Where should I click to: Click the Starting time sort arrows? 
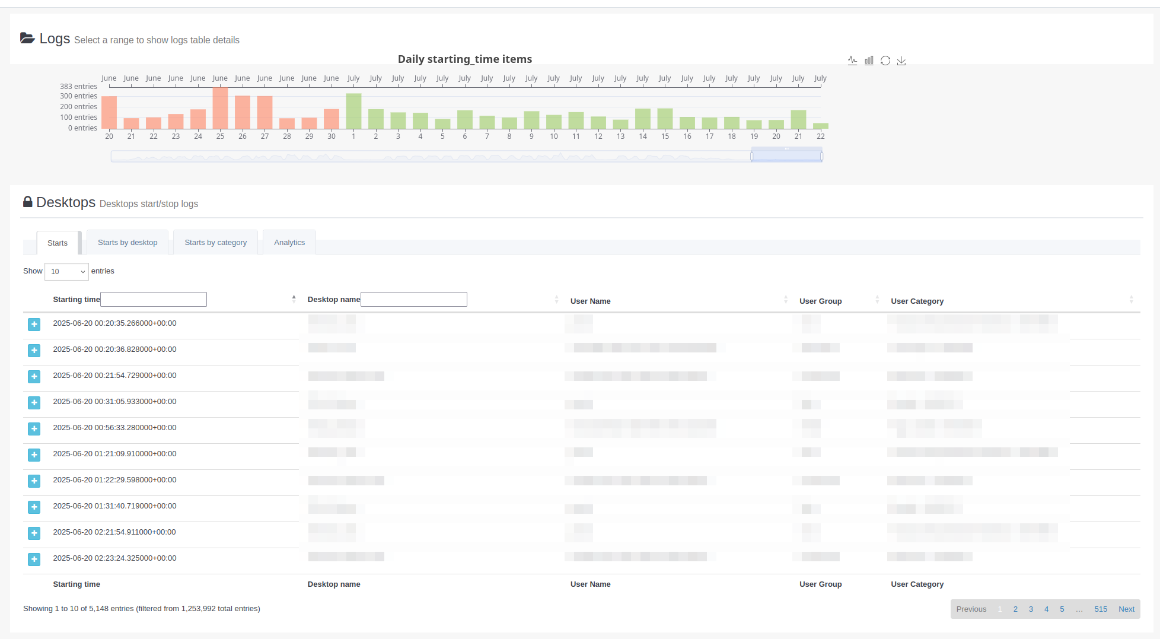(x=294, y=299)
